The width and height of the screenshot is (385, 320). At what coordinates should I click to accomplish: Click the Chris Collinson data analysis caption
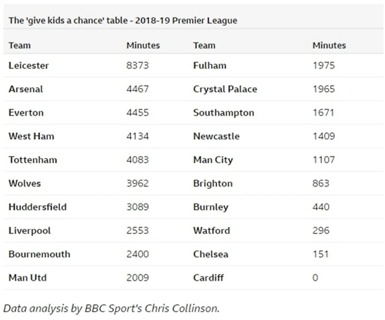click(111, 308)
